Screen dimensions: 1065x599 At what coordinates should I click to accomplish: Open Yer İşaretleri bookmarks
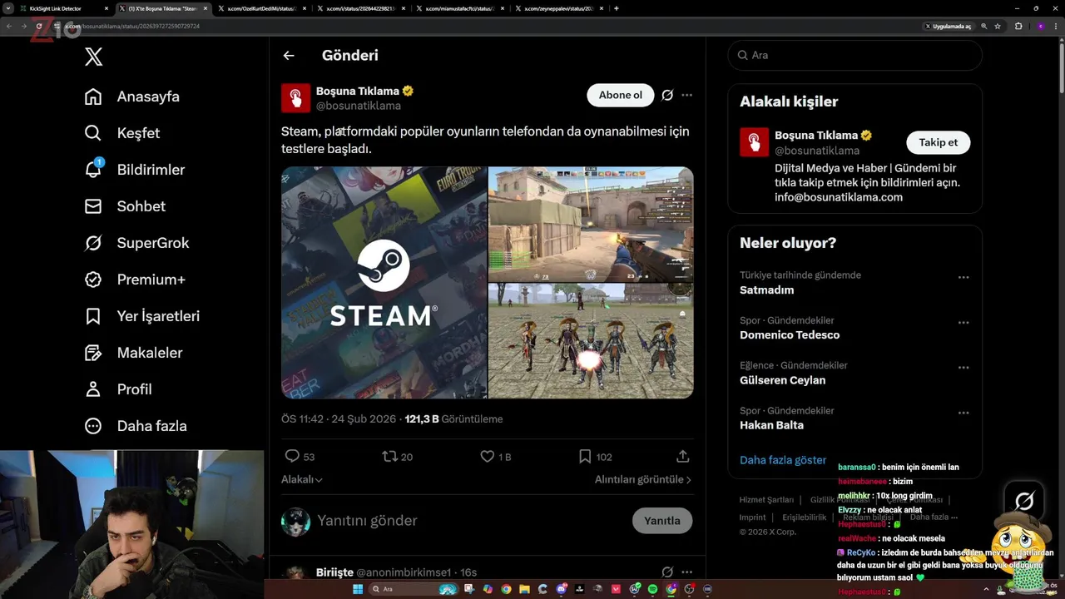point(142,316)
